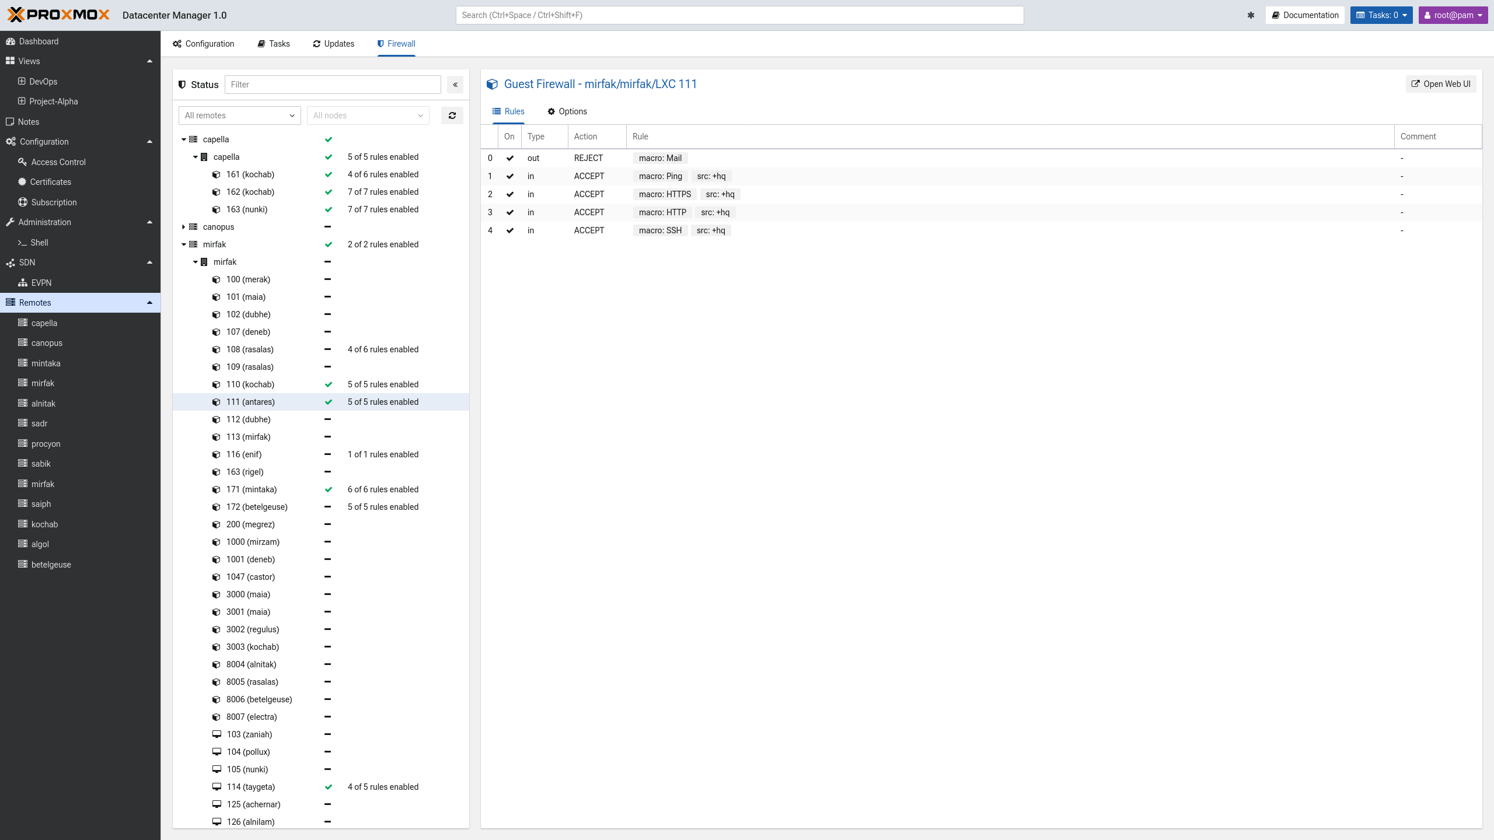1494x840 pixels.
Task: Open the All remotes dropdown
Action: [239, 116]
